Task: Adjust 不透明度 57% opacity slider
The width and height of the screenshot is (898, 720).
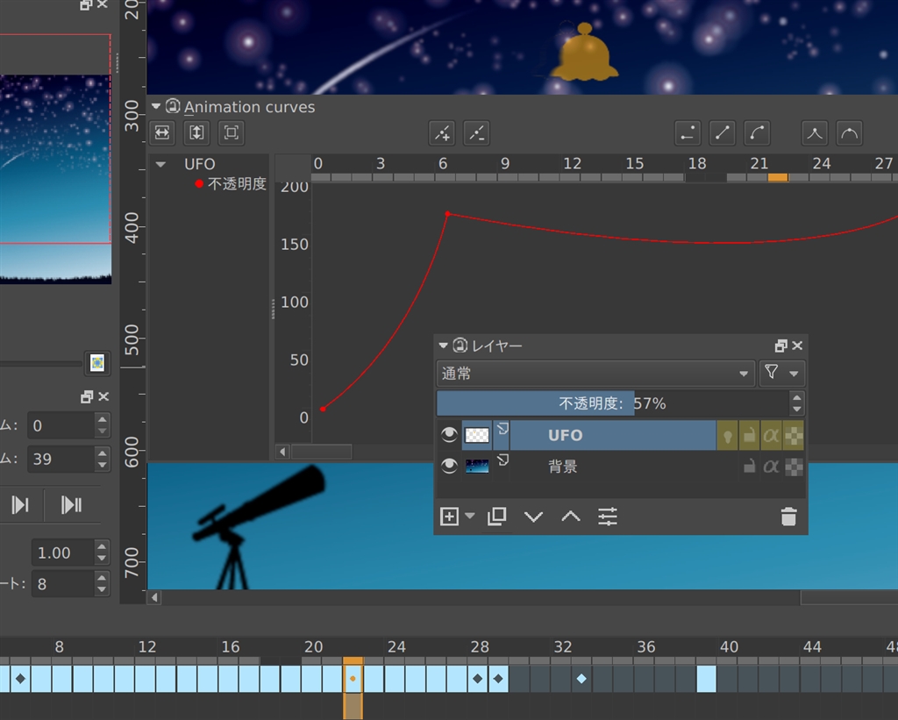Action: (x=613, y=403)
